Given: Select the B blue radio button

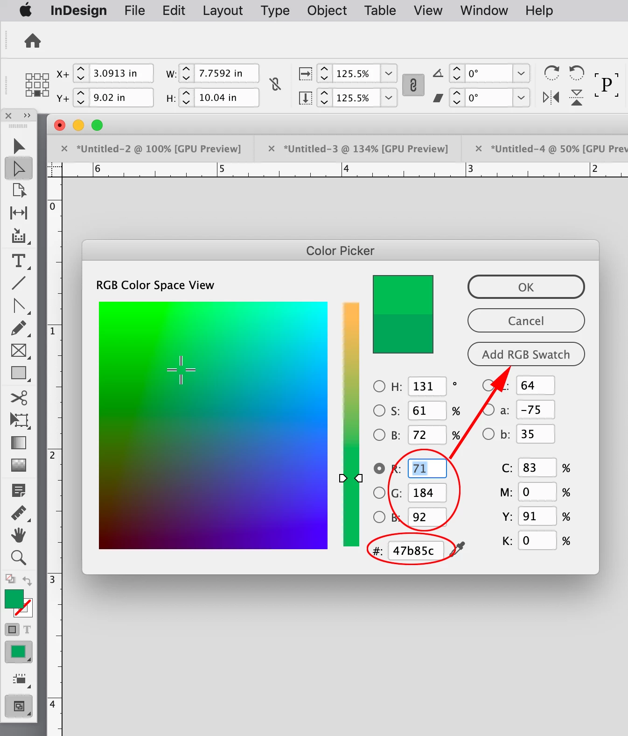Looking at the screenshot, I should (379, 517).
